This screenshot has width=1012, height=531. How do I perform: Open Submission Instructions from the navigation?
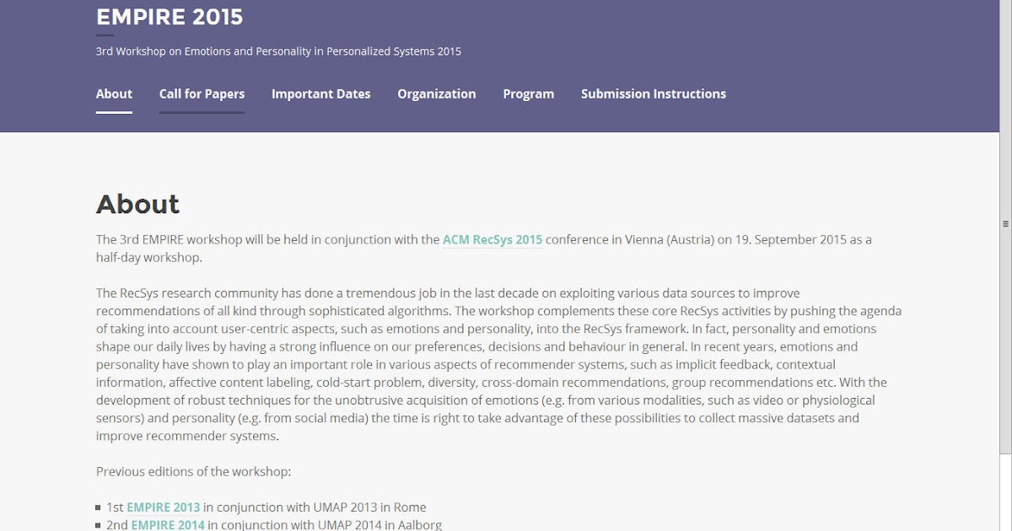pyautogui.click(x=653, y=94)
